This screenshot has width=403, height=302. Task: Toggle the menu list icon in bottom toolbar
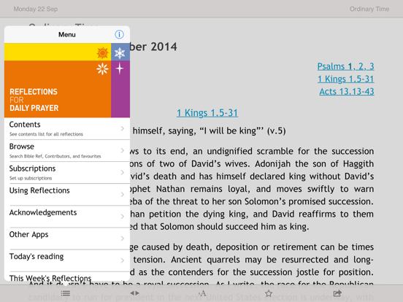click(x=66, y=293)
